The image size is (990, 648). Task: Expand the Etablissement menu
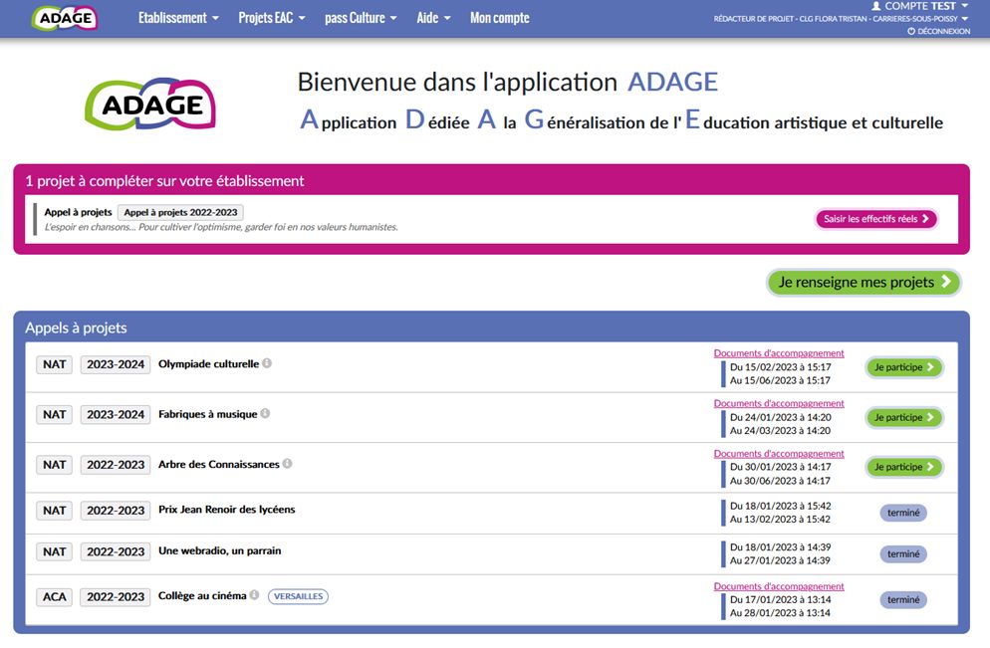click(x=178, y=18)
